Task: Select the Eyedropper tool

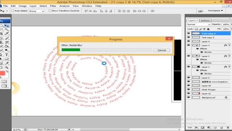Action: [x=7, y=63]
